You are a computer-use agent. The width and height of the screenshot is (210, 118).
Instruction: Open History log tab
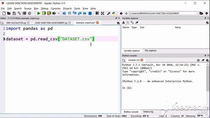coord(148,111)
